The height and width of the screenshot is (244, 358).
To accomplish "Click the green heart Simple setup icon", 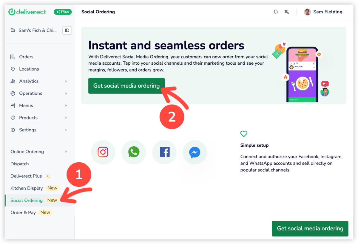I will [244, 134].
